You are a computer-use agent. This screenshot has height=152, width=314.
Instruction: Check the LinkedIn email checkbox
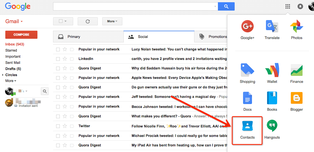click(58, 59)
